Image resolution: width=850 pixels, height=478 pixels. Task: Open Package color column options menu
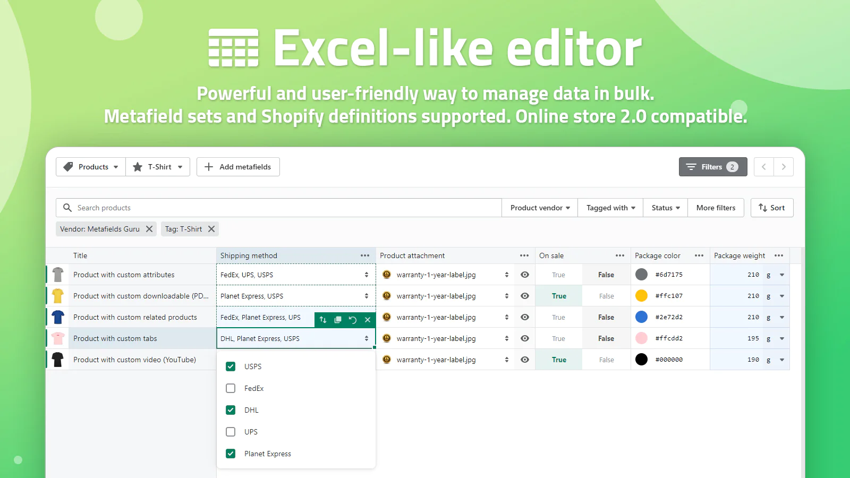tap(699, 255)
